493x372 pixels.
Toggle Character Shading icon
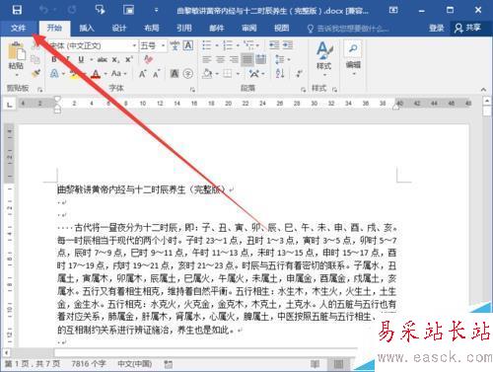coord(175,74)
